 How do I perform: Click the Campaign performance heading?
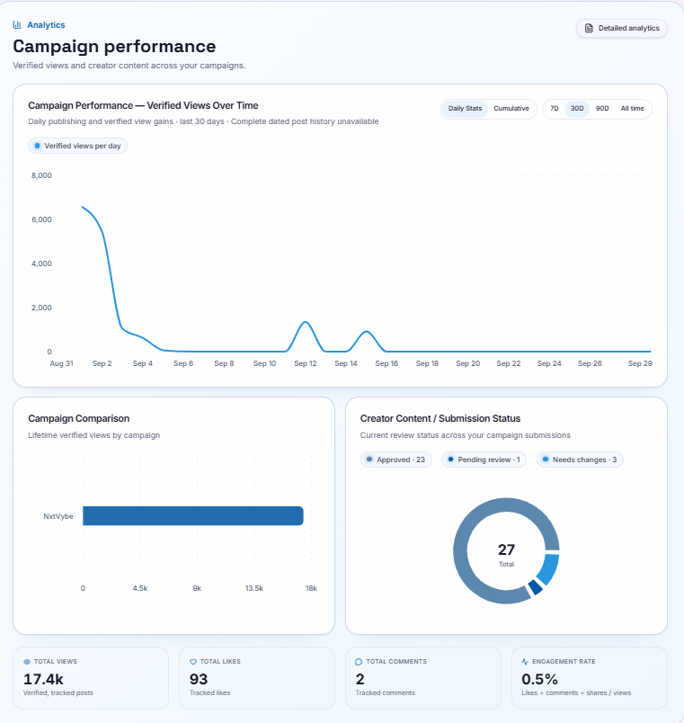click(x=114, y=46)
